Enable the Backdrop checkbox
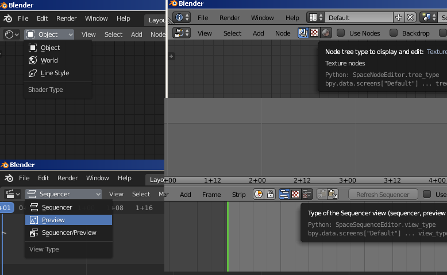447x275 pixels. pyautogui.click(x=394, y=33)
